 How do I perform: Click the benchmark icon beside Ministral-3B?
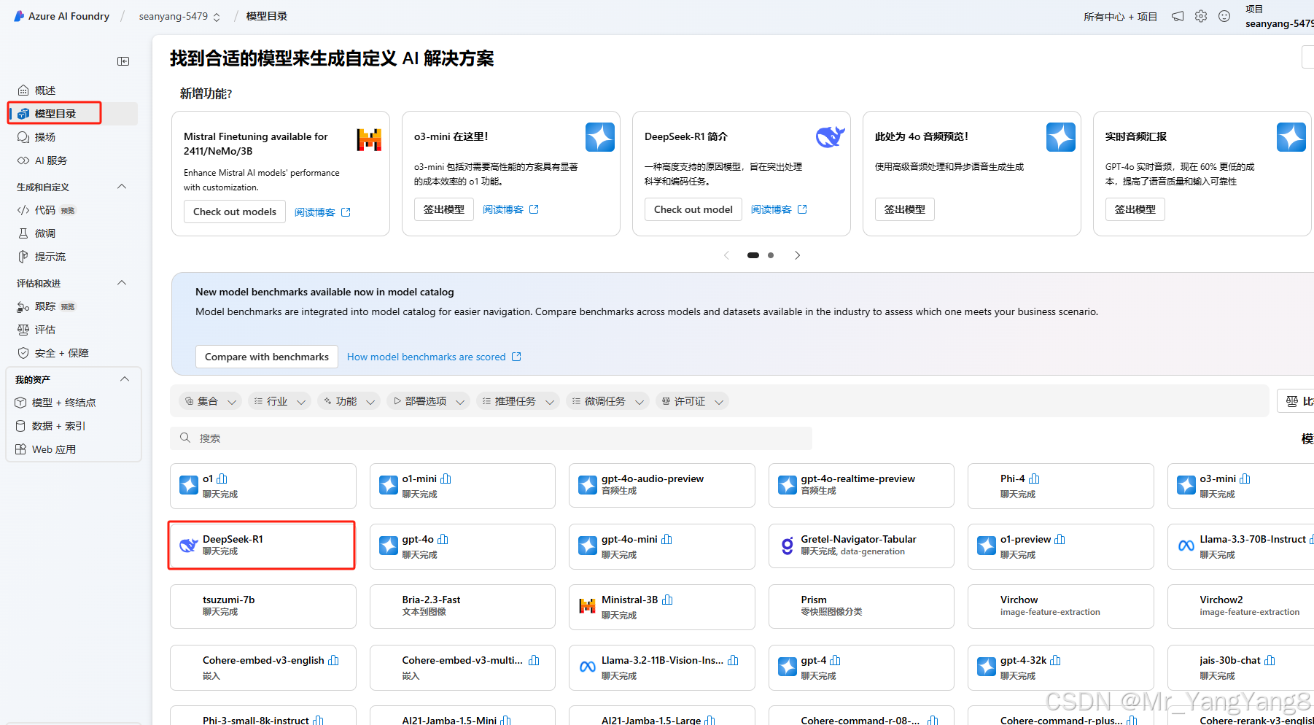[x=667, y=600]
